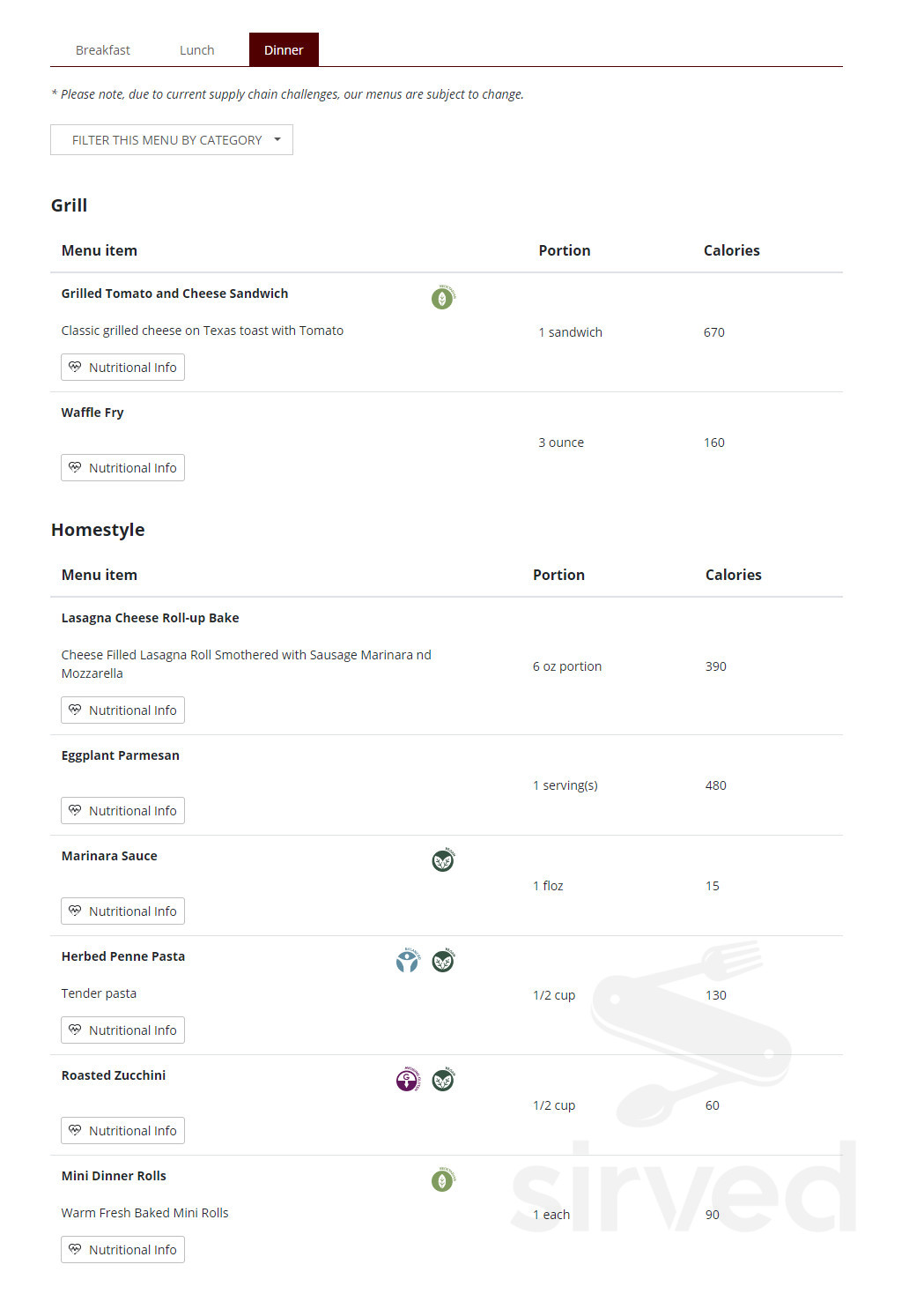View Nutritional Info for Roasted Zucchini
The height and width of the screenshot is (1309, 909).
click(122, 1131)
